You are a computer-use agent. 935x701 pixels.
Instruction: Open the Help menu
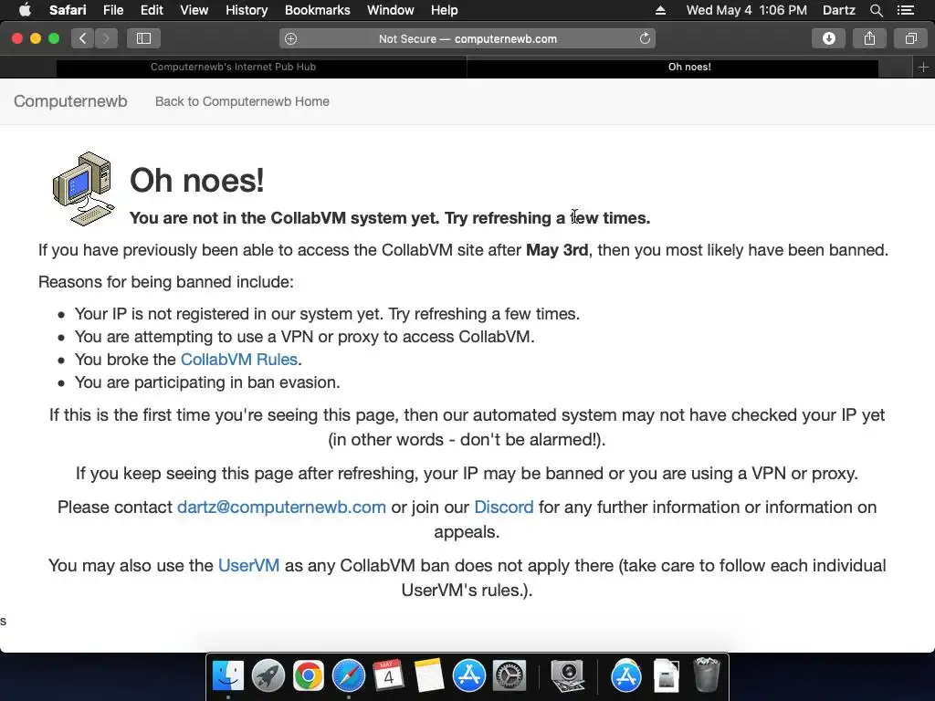tap(445, 10)
